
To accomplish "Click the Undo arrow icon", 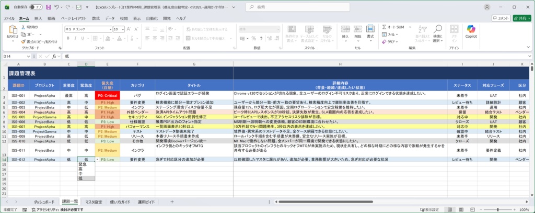I will pyautogui.click(x=56, y=7).
